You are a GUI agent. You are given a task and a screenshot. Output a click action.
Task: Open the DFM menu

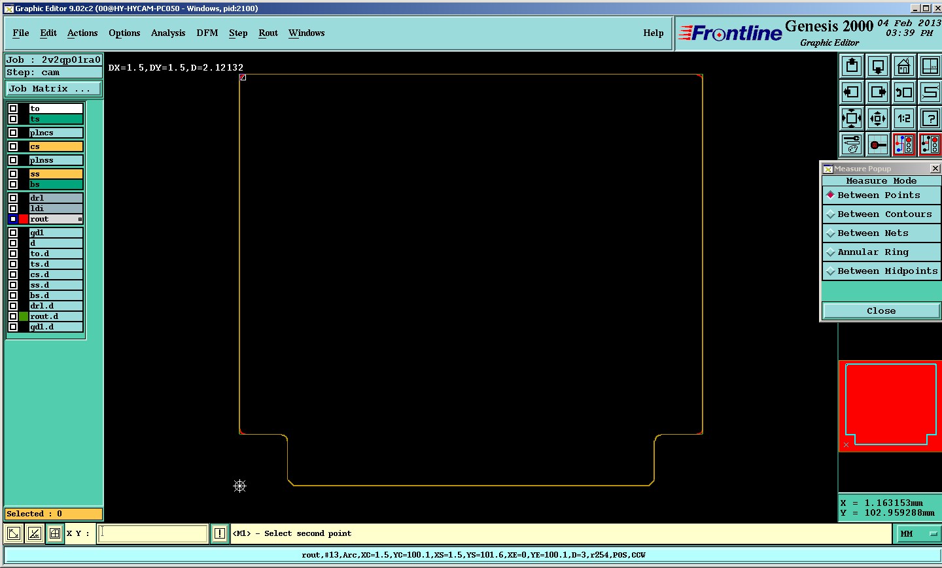coord(207,33)
